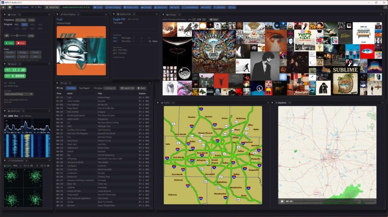This screenshot has height=217, width=388.
Task: Collapse the Tuner panel with its triangle
Action: (5, 15)
